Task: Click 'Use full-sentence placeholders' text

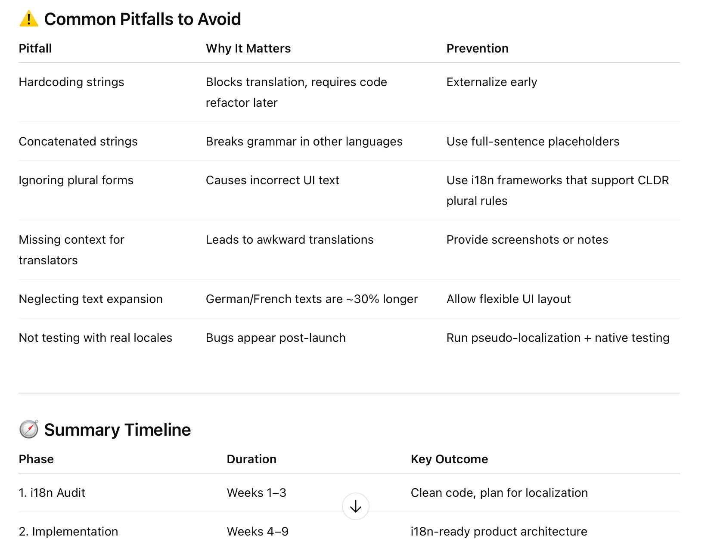Action: pyautogui.click(x=533, y=141)
